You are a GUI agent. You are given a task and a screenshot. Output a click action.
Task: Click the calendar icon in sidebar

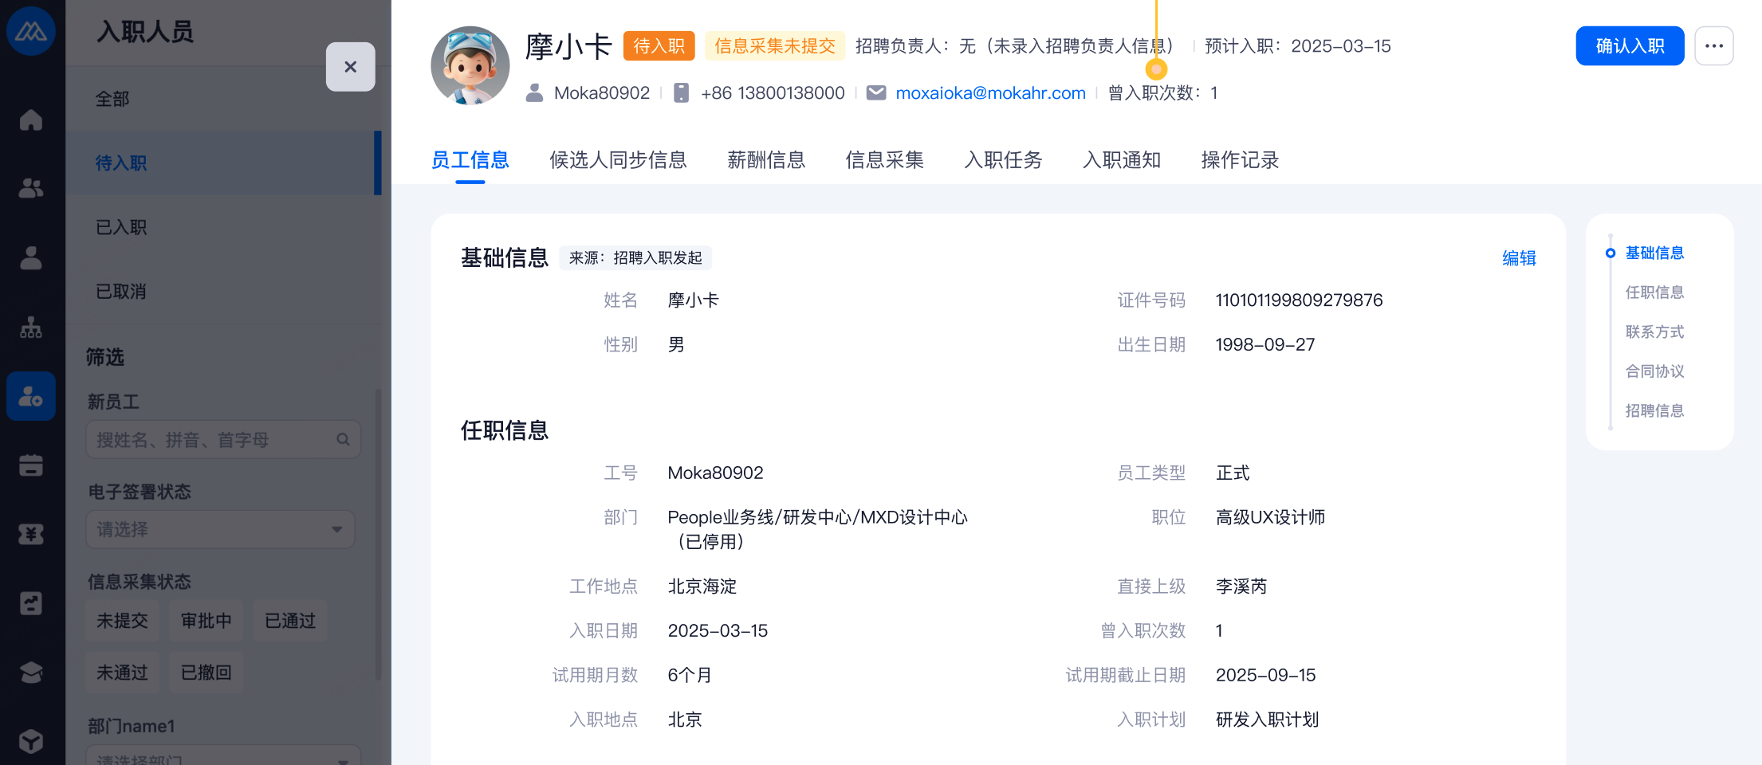pyautogui.click(x=31, y=465)
